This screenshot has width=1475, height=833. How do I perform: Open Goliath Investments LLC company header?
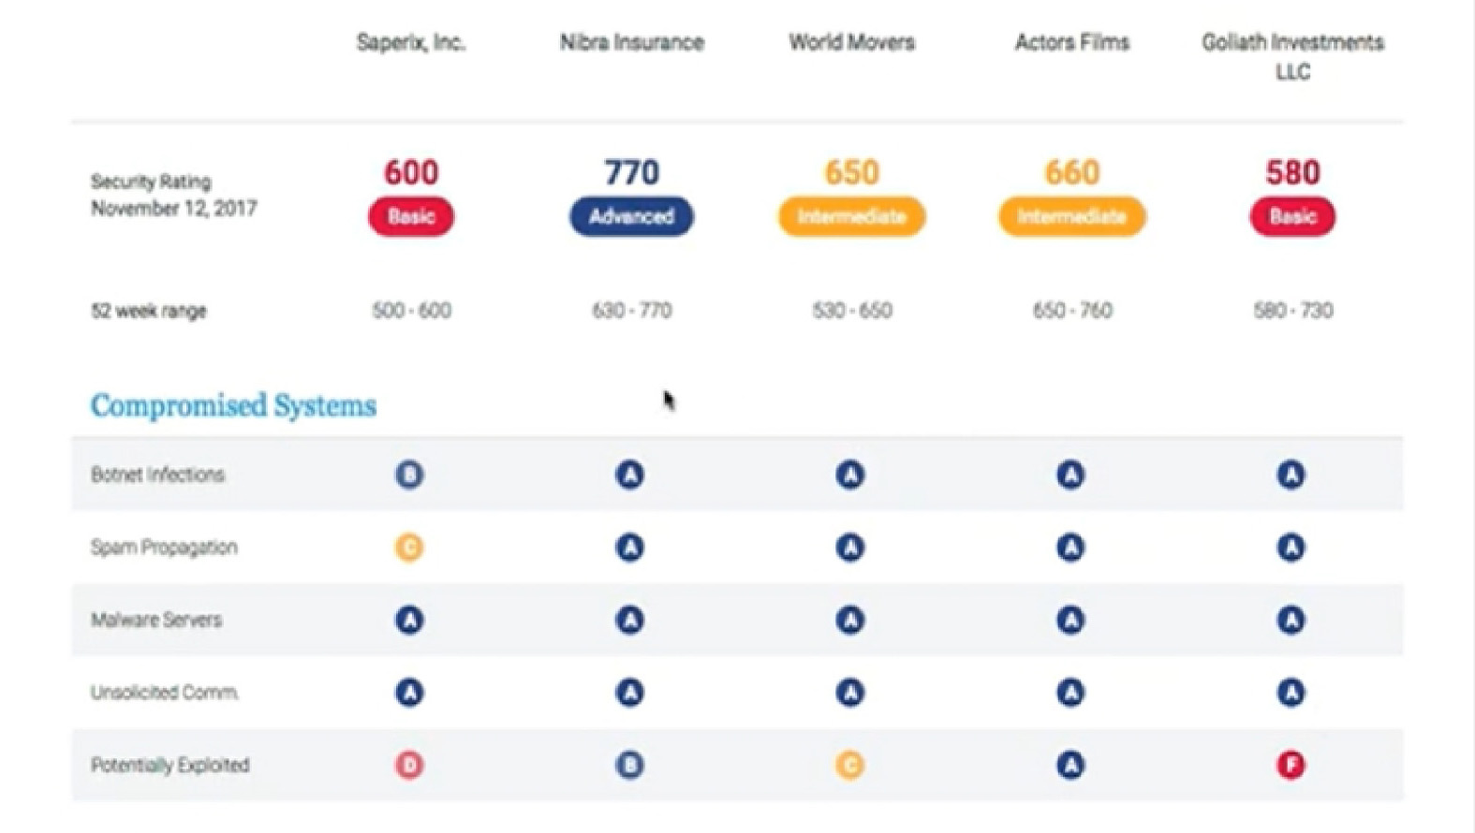coord(1292,56)
